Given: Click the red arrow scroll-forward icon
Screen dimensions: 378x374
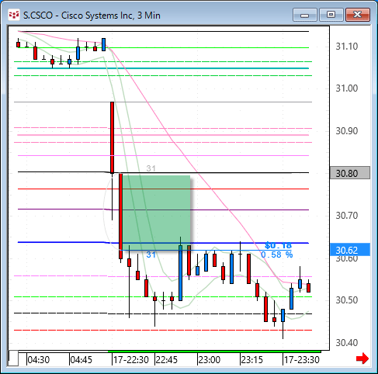Looking at the screenshot, I should 362,358.
